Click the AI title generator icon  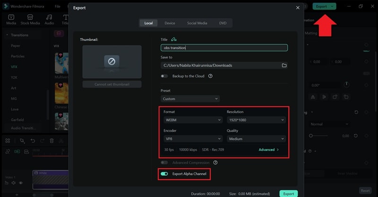(173, 39)
